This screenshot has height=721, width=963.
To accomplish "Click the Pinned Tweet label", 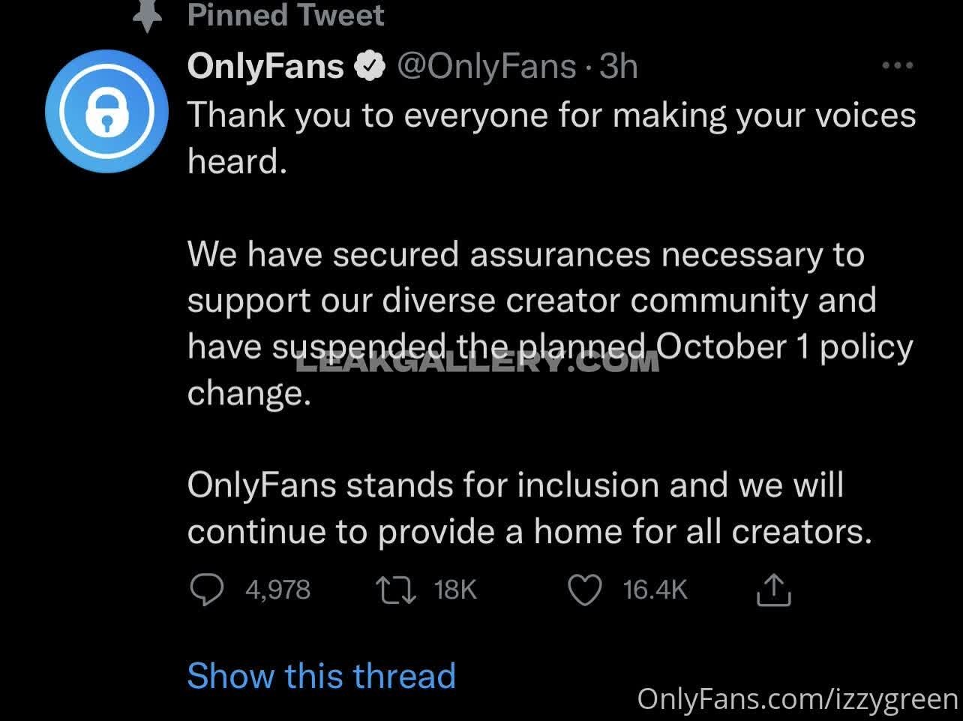I will pyautogui.click(x=286, y=15).
